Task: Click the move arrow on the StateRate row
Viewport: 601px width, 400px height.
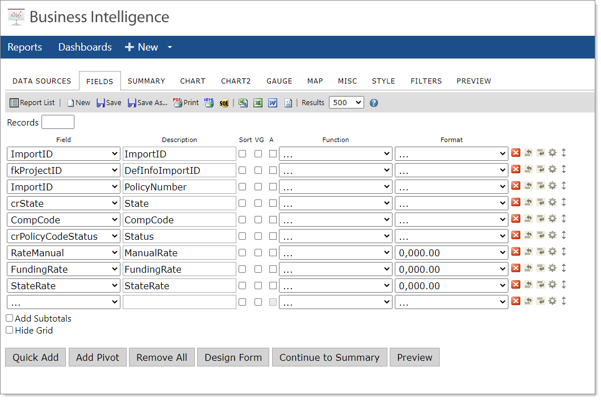Action: click(564, 285)
